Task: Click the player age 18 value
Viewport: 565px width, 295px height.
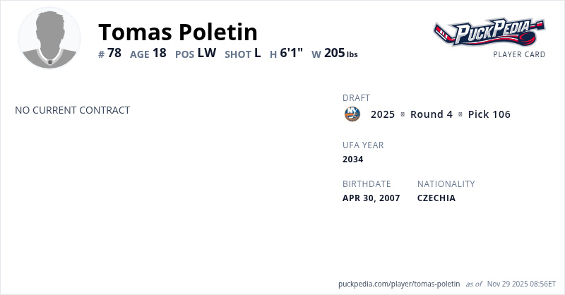Action: point(159,53)
